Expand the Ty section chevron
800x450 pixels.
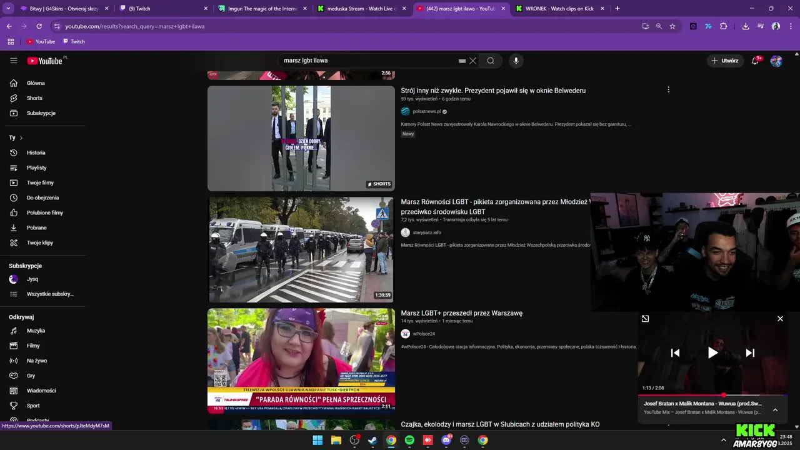pyautogui.click(x=21, y=137)
